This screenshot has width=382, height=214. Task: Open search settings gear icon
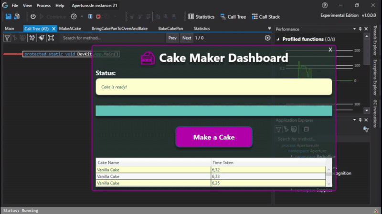(x=267, y=38)
